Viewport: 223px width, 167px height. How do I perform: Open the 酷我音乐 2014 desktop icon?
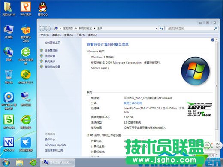click(26, 33)
